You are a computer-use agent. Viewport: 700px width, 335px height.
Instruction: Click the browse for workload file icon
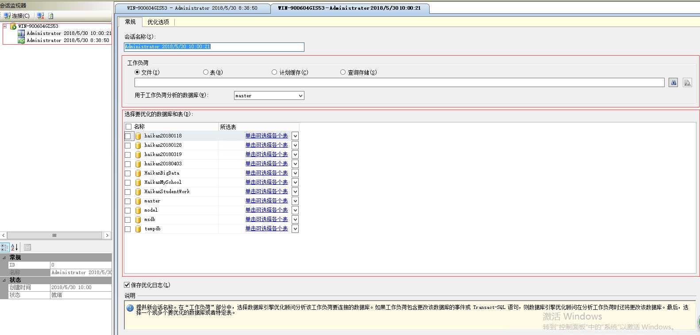pos(673,83)
